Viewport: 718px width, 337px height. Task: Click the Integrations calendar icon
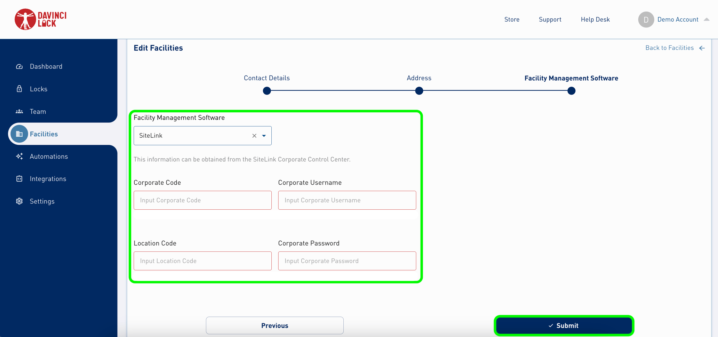[x=19, y=178]
